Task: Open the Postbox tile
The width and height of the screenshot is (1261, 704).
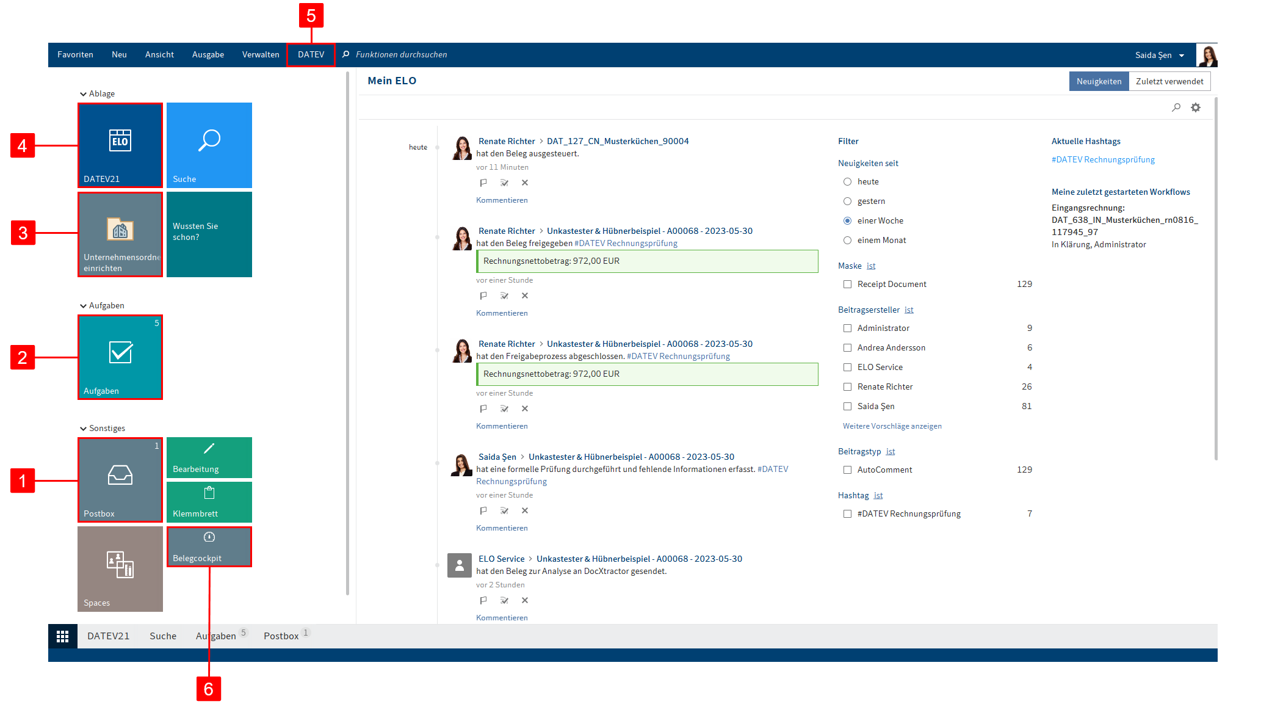Action: coord(120,480)
